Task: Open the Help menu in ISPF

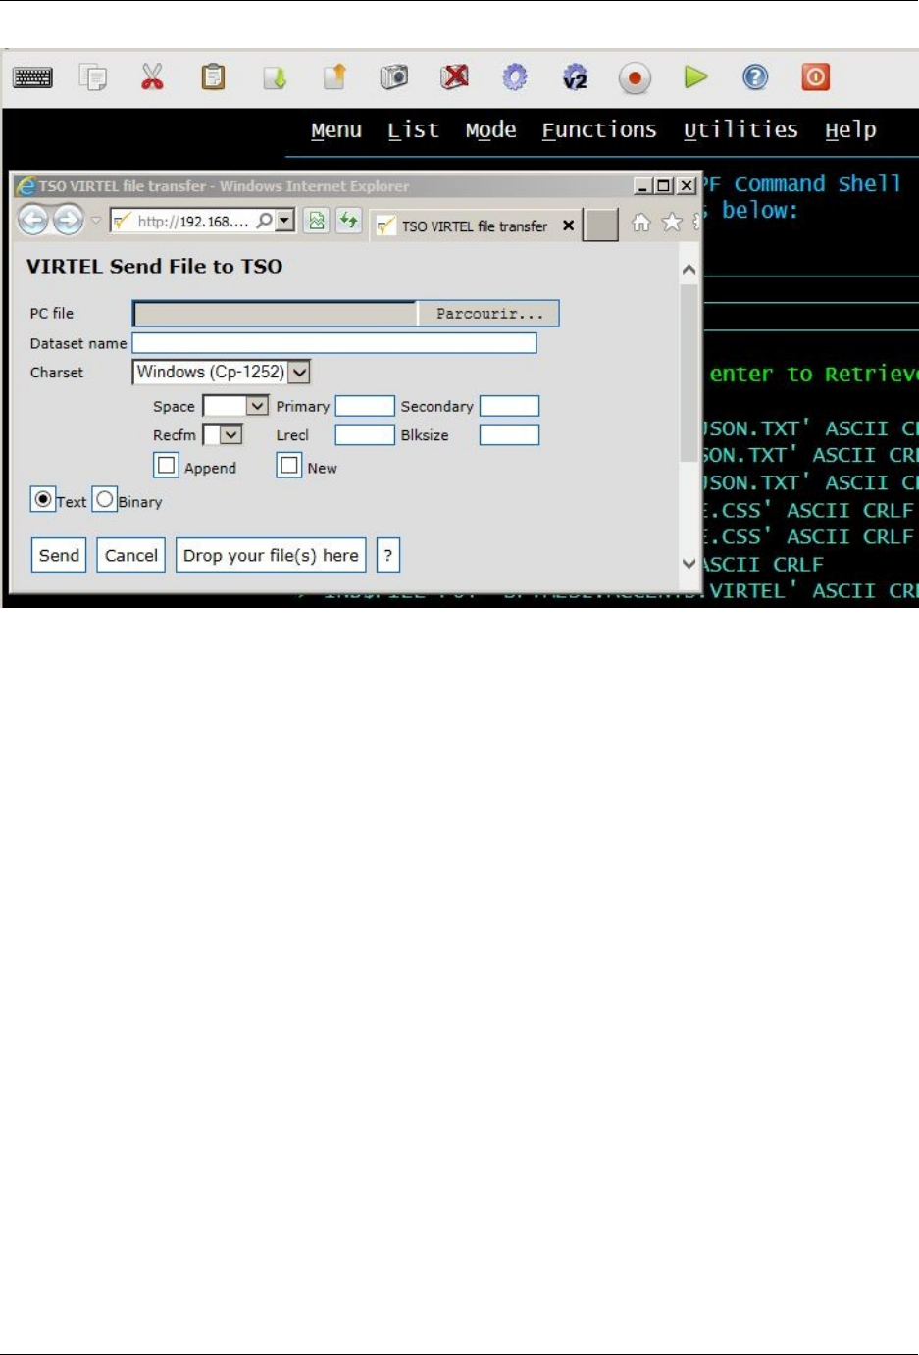Action: [x=850, y=130]
